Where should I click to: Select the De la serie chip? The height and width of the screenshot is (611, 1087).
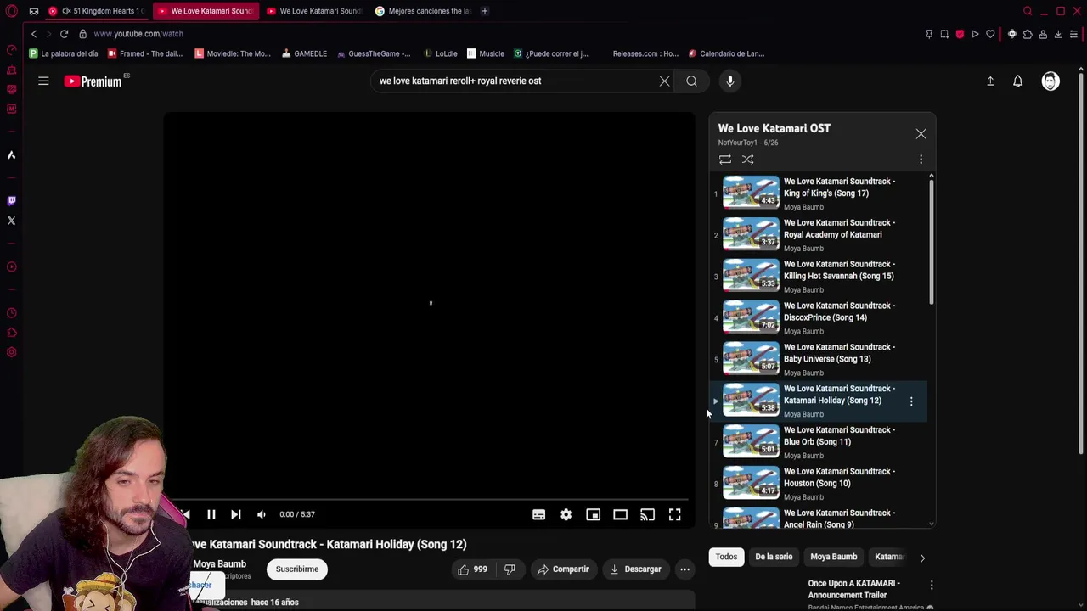[x=774, y=557]
